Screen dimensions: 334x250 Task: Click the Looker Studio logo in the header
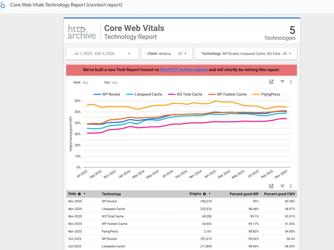(x=3, y=5)
